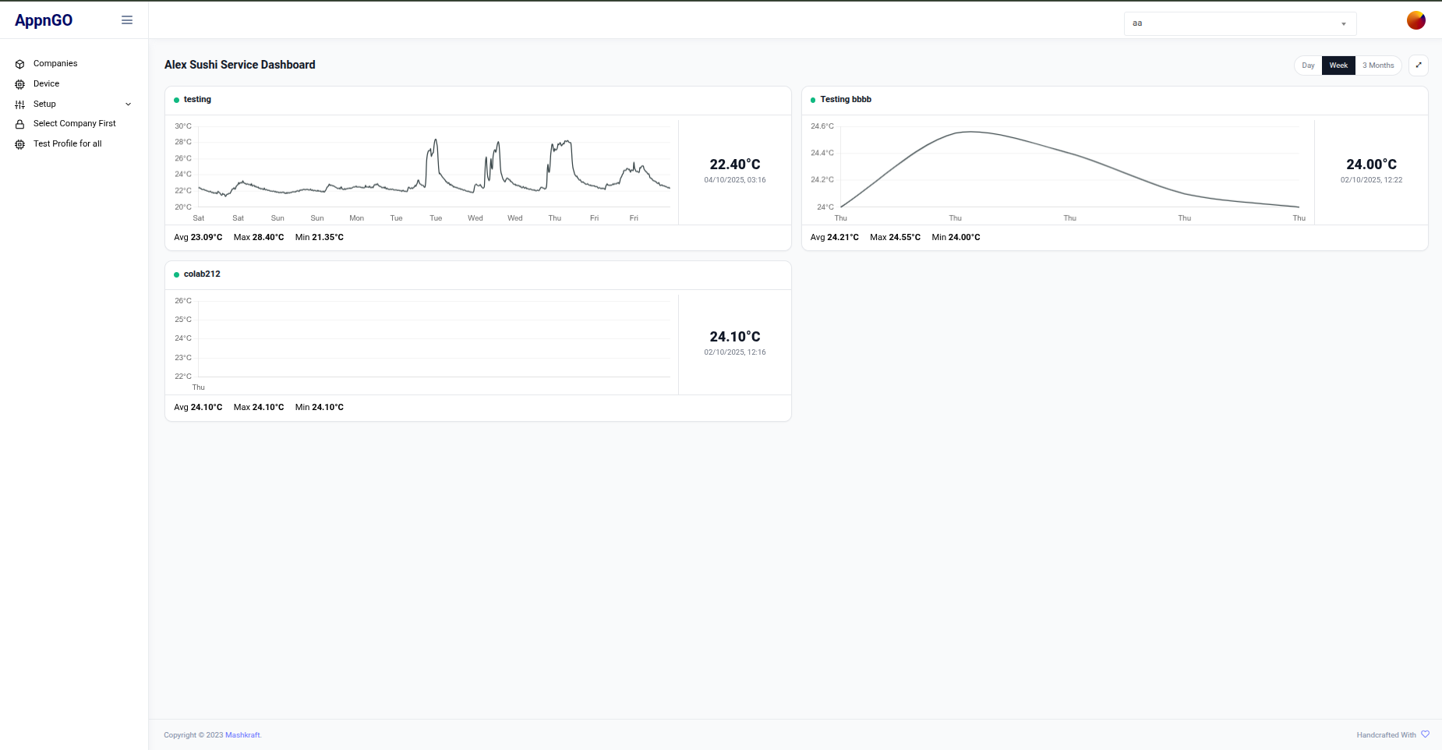Viewport: 1442px width, 750px height.
Task: Open the hamburger menu next to AppnGO
Action: [x=126, y=19]
